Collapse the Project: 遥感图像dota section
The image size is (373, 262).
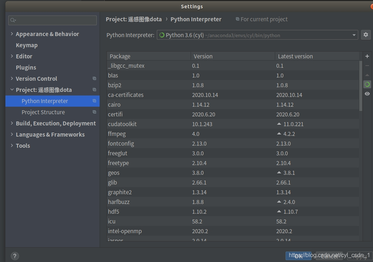12,90
